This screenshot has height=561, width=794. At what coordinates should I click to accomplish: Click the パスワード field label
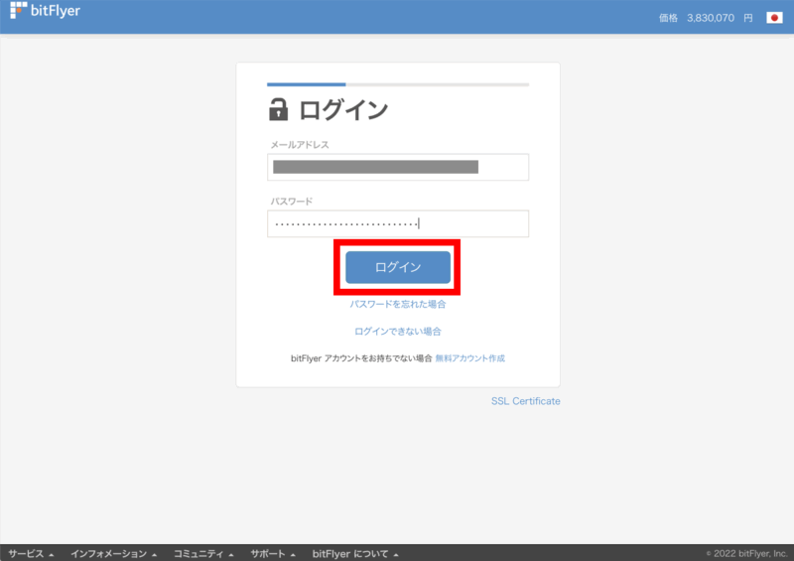coord(292,202)
